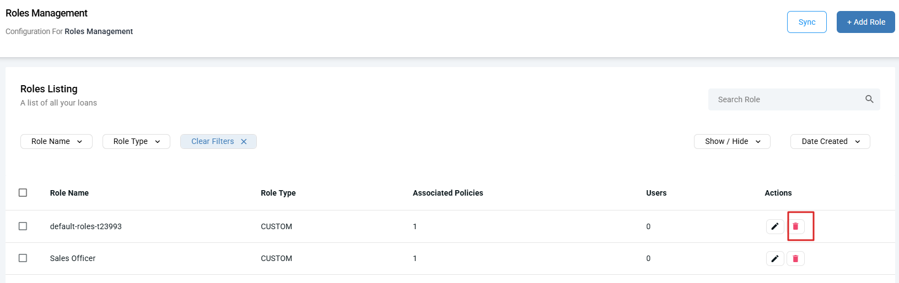Click the search magnifier icon
This screenshot has height=283, width=899.
pos(869,99)
